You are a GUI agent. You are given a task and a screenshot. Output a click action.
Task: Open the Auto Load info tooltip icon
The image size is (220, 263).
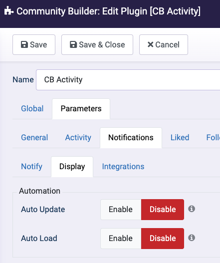click(192, 238)
